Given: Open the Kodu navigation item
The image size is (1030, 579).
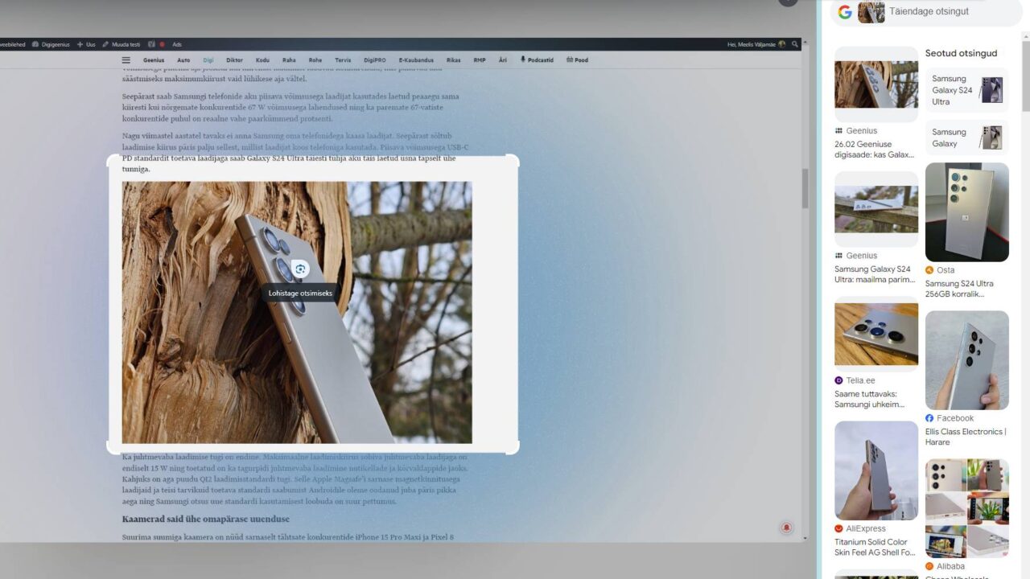Looking at the screenshot, I should [x=262, y=60].
